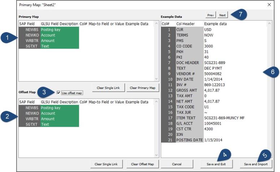Click NEWBS field in Primary Map

click(32, 30)
